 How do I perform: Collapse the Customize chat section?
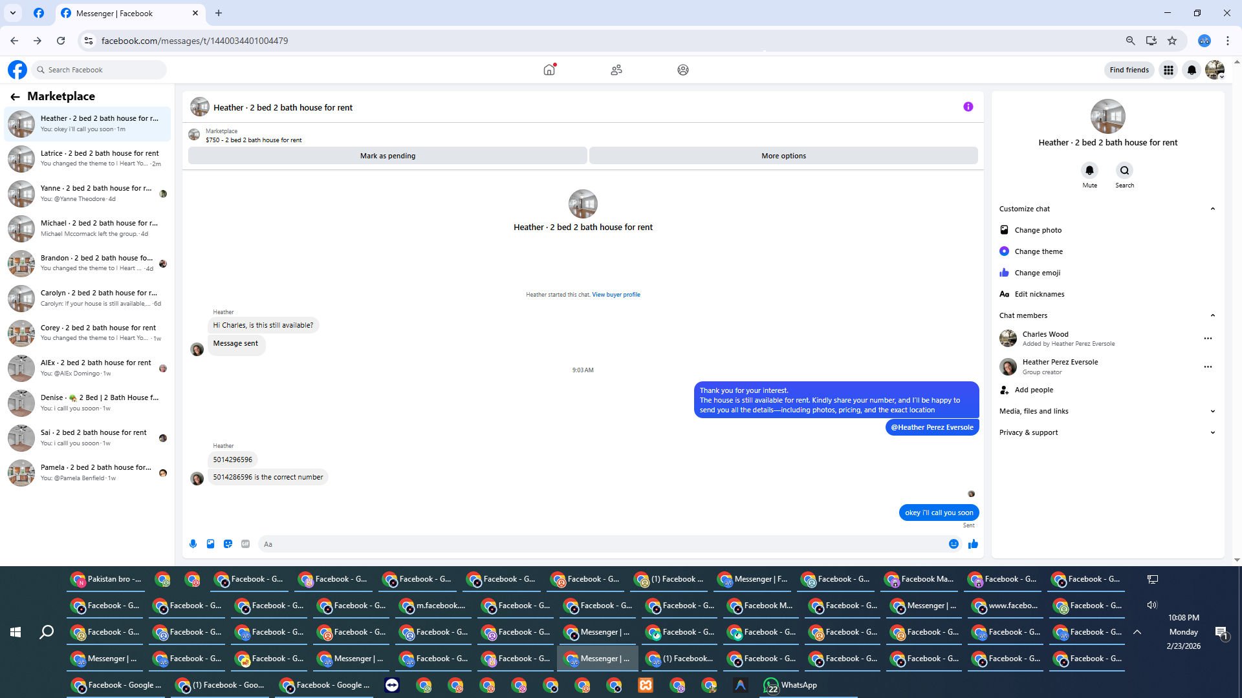[x=1212, y=209]
